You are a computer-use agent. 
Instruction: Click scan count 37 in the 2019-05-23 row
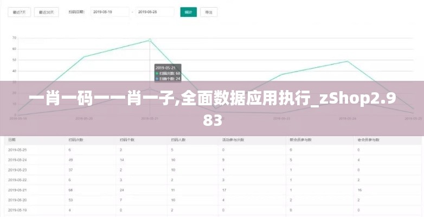[70, 170]
